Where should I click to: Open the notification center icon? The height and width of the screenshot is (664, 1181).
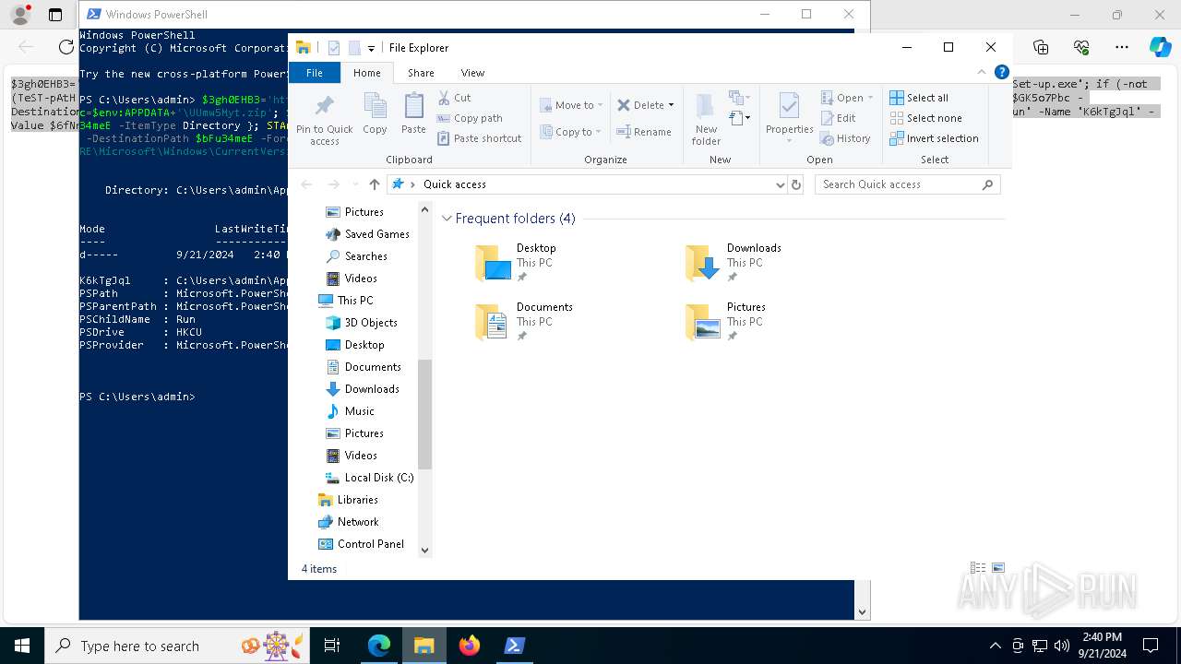click(x=1151, y=646)
